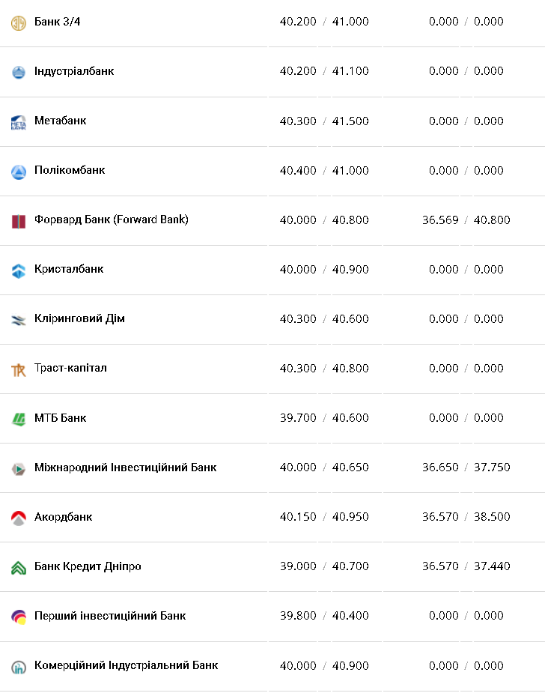Click the Форвард Банк red logo icon
This screenshot has height=693, width=545.
pyautogui.click(x=19, y=221)
